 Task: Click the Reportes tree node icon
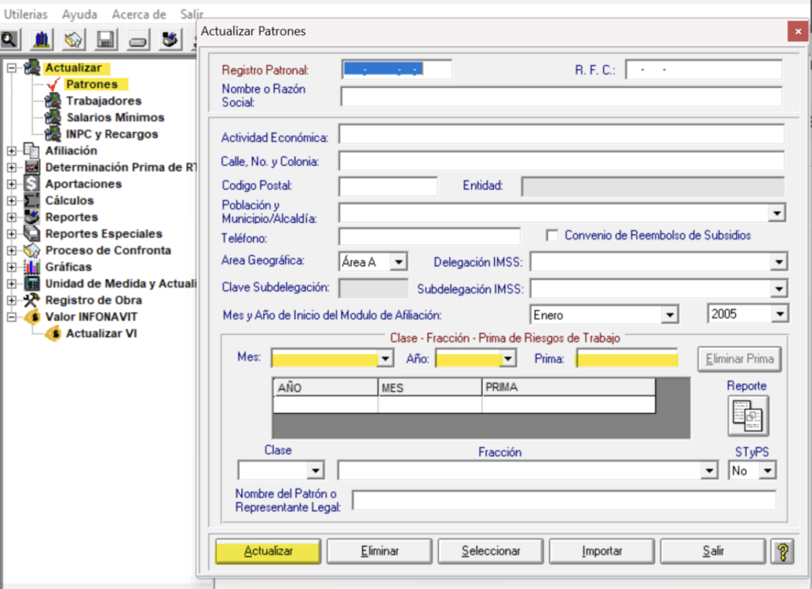32,217
